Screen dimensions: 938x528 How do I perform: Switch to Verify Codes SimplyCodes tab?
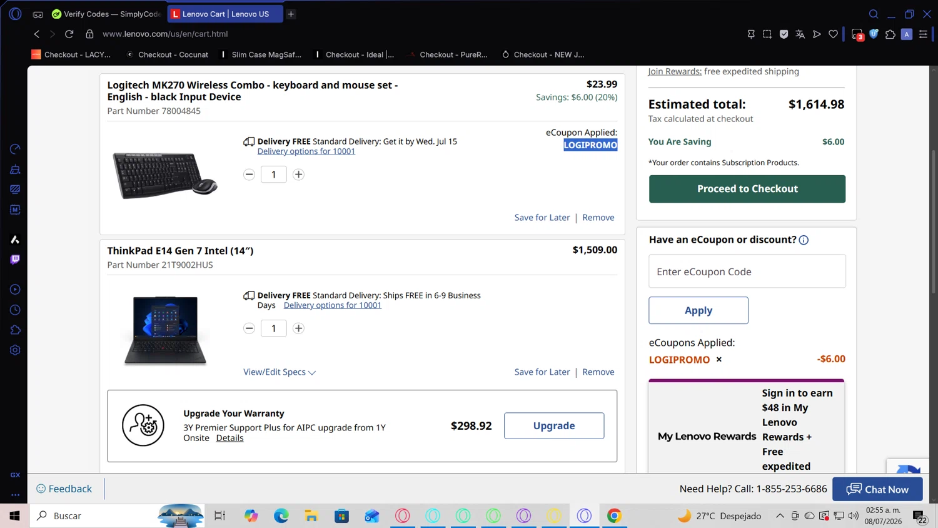[x=106, y=14]
